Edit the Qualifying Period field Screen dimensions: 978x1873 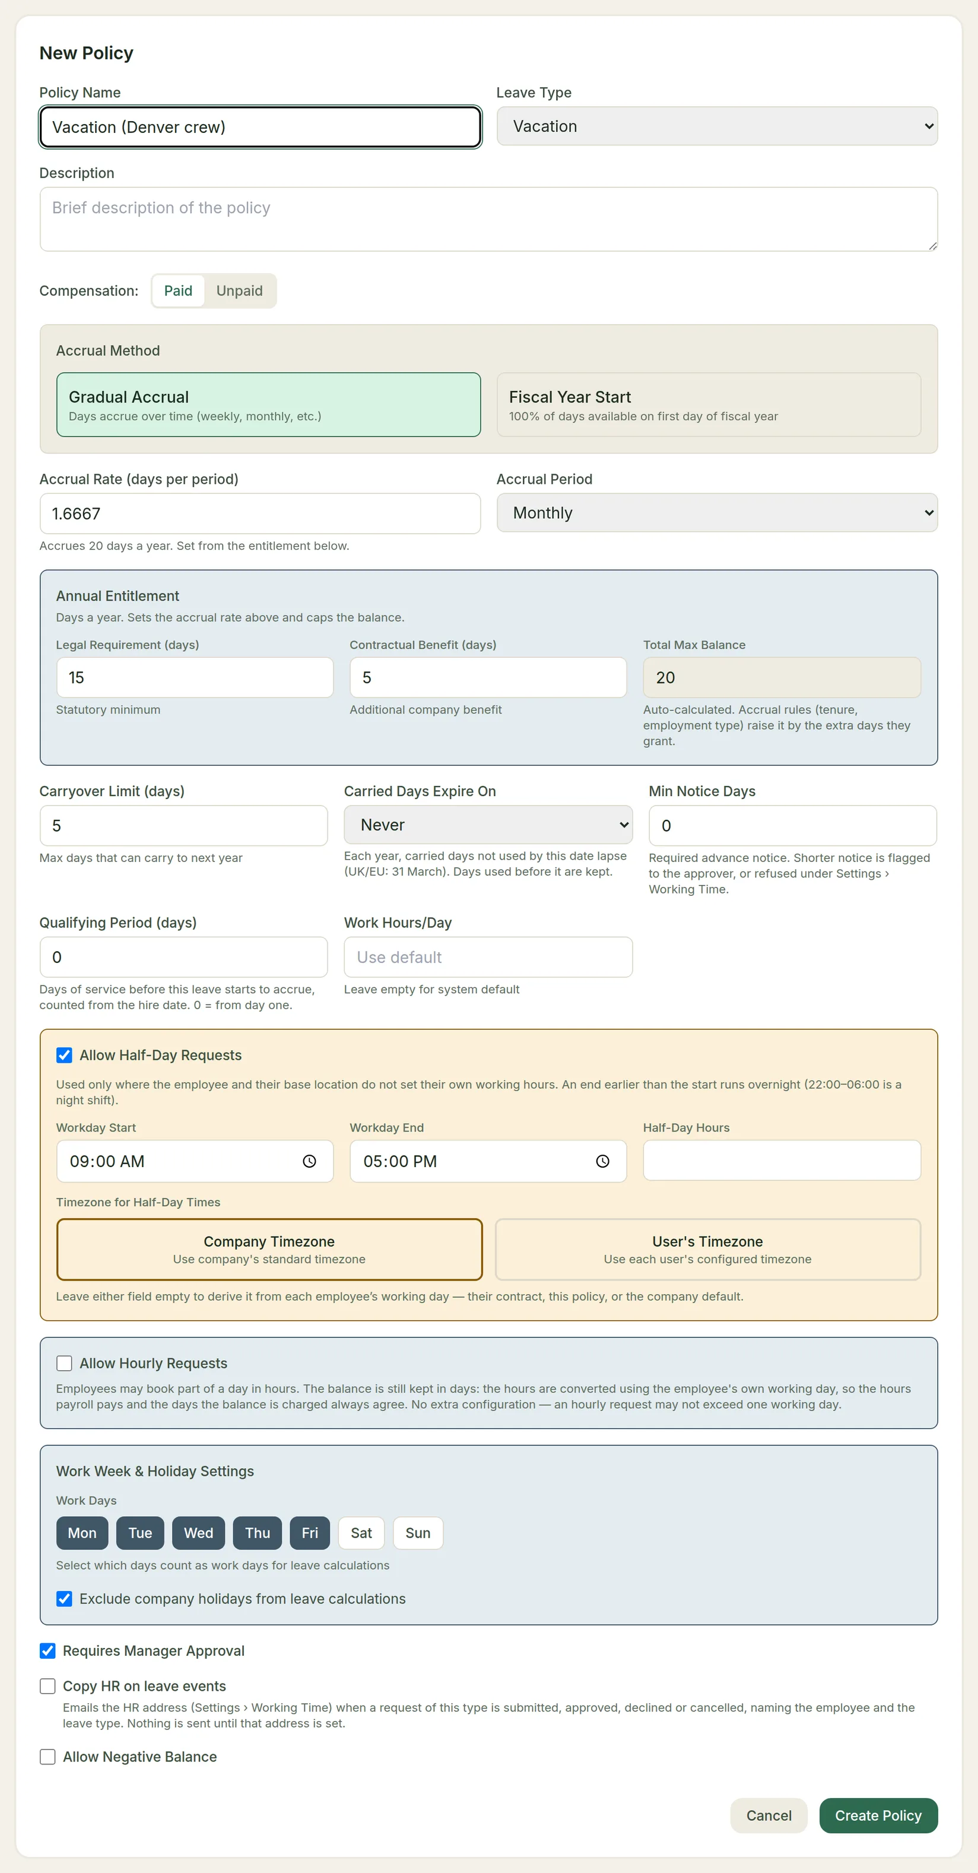pos(183,958)
